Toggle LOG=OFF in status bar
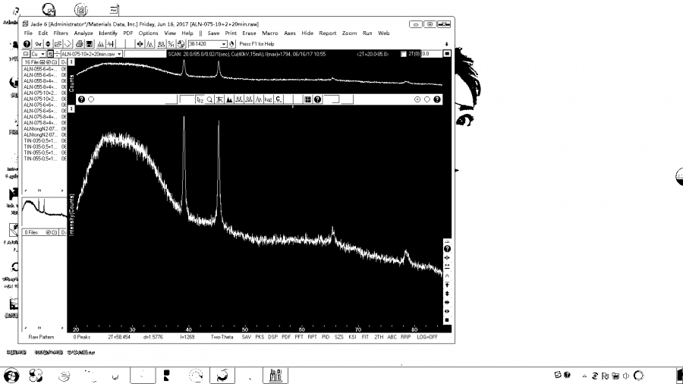Image resolution: width=683 pixels, height=384 pixels. tap(427, 337)
